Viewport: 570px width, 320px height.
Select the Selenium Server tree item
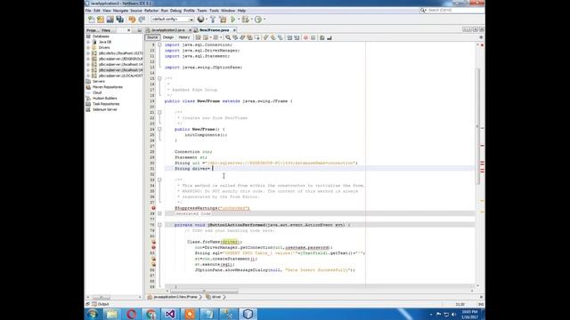pyautogui.click(x=105, y=109)
